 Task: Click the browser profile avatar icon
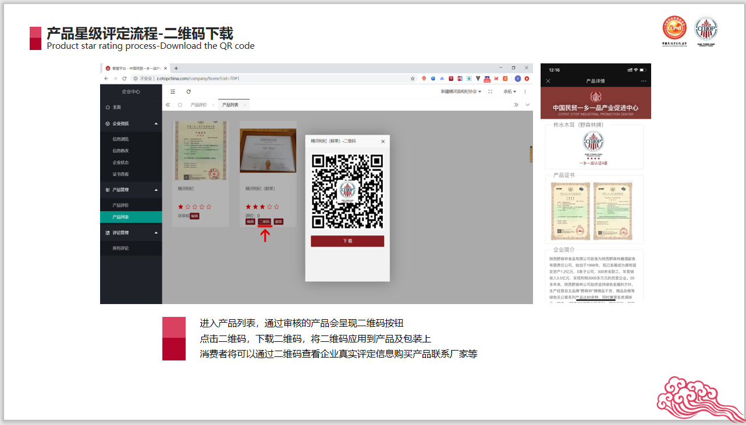pos(517,78)
